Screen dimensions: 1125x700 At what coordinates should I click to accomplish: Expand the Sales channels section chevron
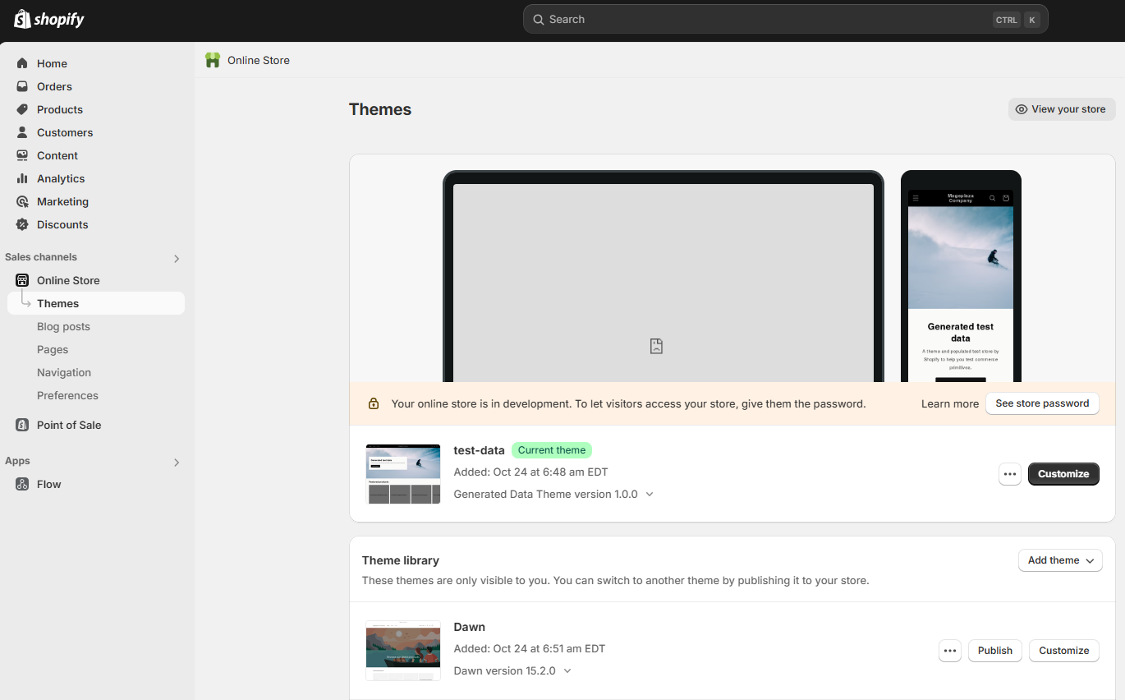pyautogui.click(x=177, y=258)
